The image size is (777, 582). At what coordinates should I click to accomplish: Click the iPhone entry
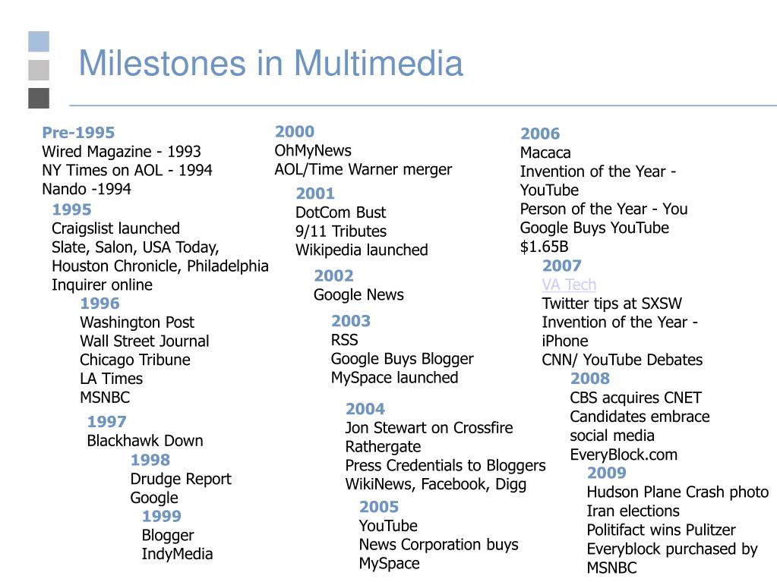(x=565, y=341)
